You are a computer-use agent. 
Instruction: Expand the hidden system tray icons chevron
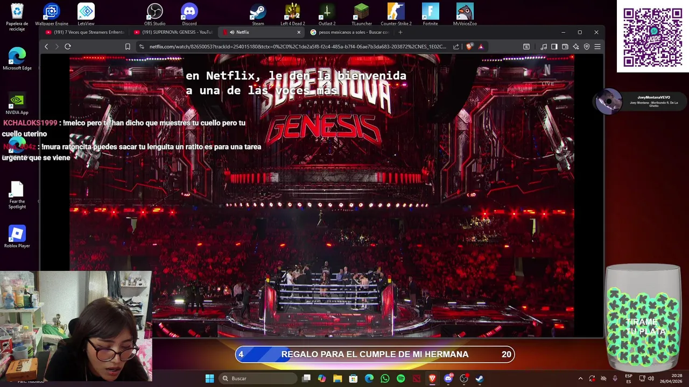click(580, 378)
